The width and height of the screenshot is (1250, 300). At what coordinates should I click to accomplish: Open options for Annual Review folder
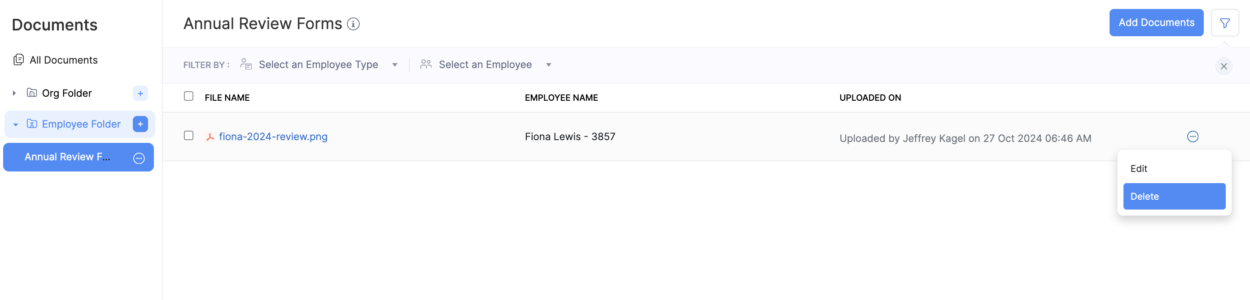tap(139, 158)
